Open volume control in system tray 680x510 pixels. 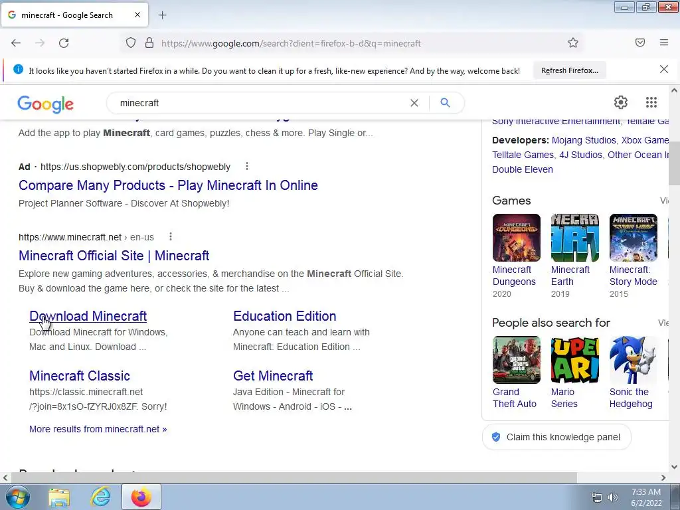pyautogui.click(x=613, y=497)
